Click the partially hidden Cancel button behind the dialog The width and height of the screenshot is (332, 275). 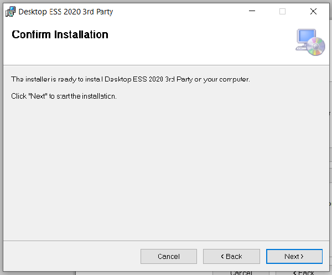pos(241,272)
